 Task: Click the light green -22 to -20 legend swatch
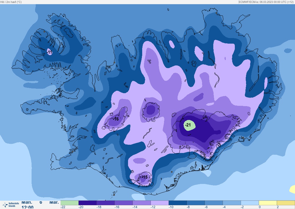(x=69, y=203)
